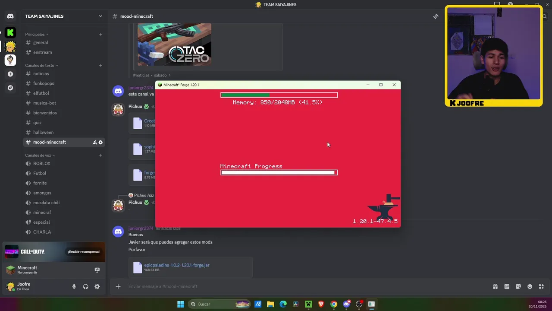The height and width of the screenshot is (311, 552).
Task: Click the Windows taskbar Buscar search box
Action: 221,304
